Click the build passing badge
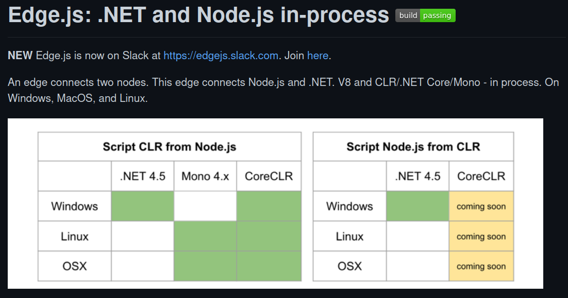The image size is (568, 298). tap(425, 15)
